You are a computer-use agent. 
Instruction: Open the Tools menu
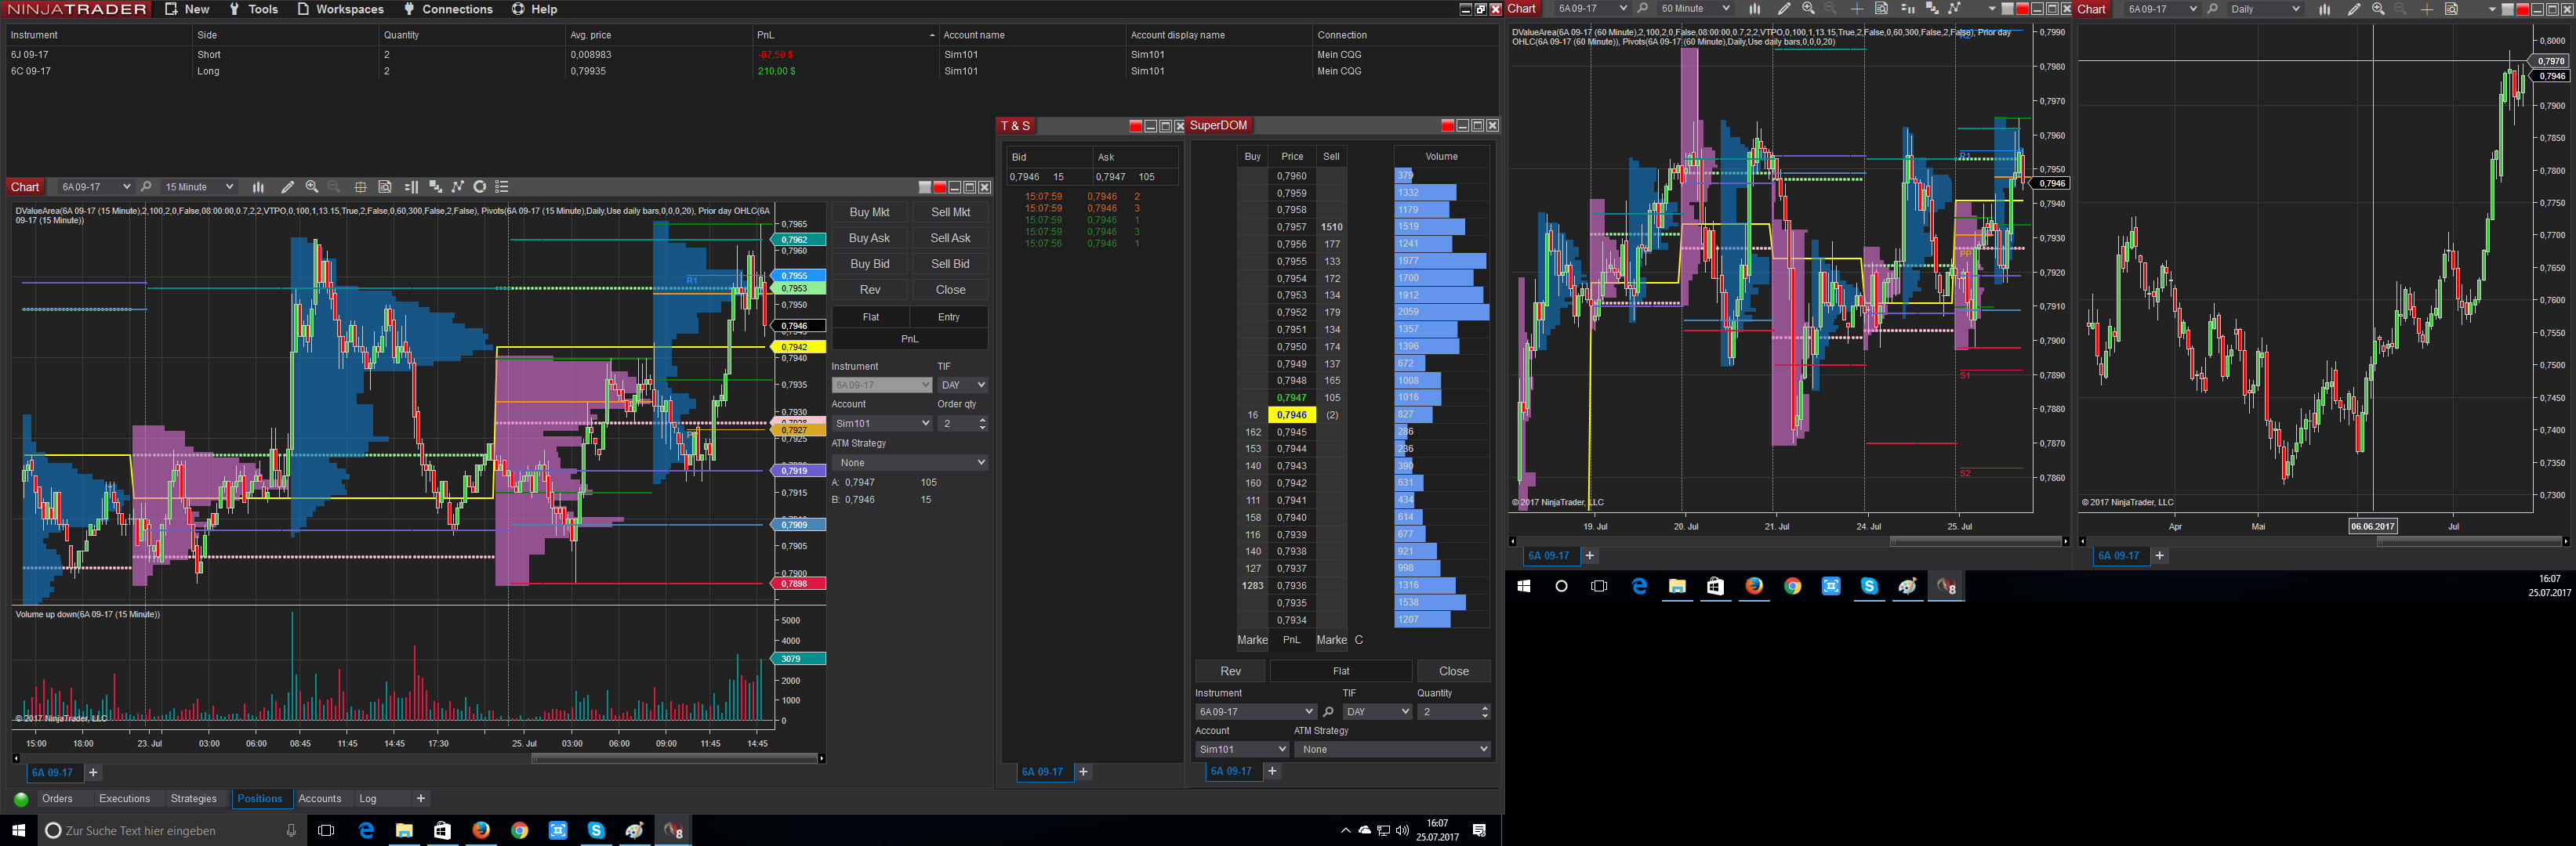click(x=254, y=9)
